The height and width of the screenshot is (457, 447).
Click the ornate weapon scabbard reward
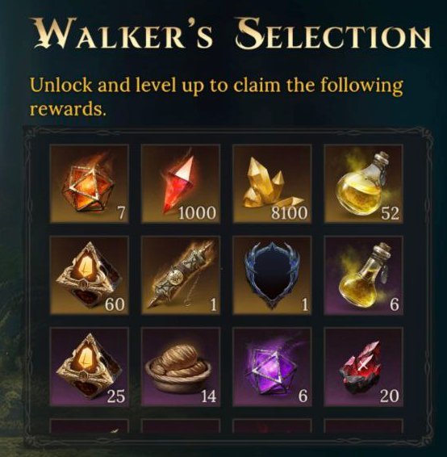(181, 275)
